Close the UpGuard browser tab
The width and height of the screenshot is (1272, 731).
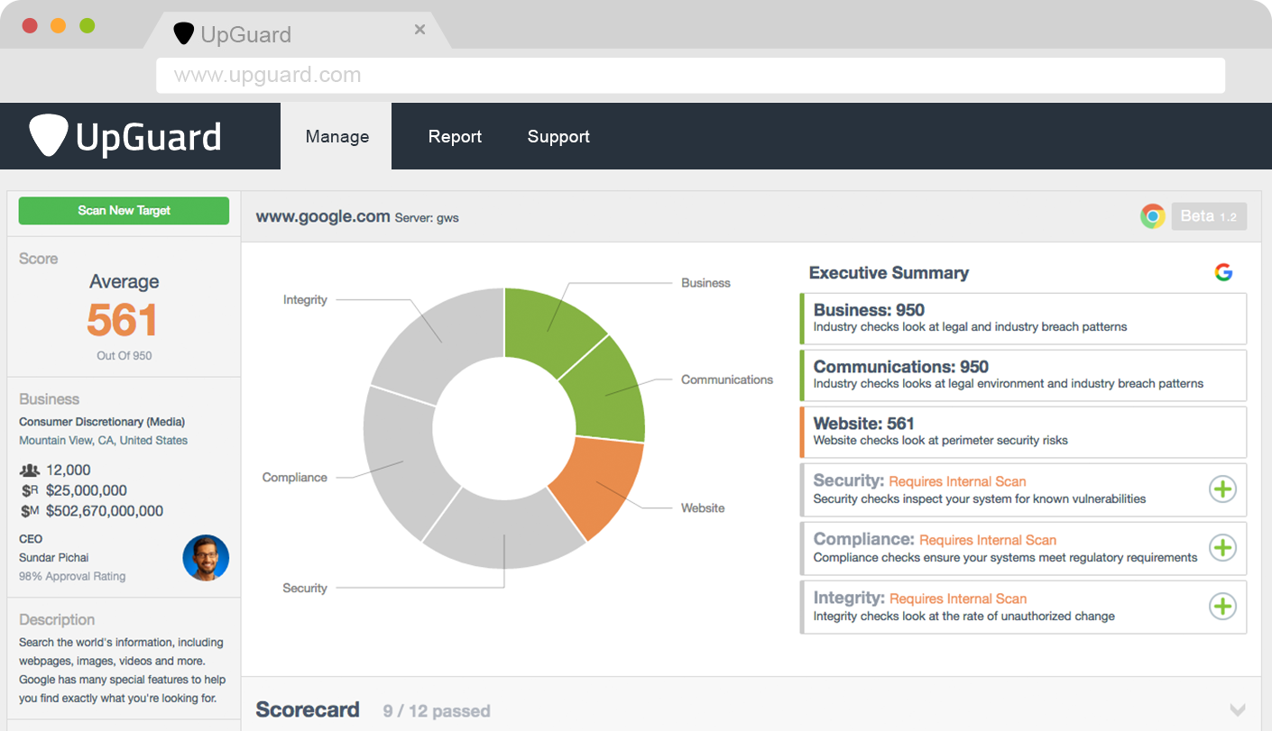coord(419,30)
